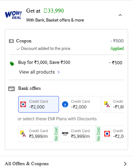Open View all products chevron arrow
Image resolution: width=132 pixels, height=168 pixels.
[x=58, y=72]
